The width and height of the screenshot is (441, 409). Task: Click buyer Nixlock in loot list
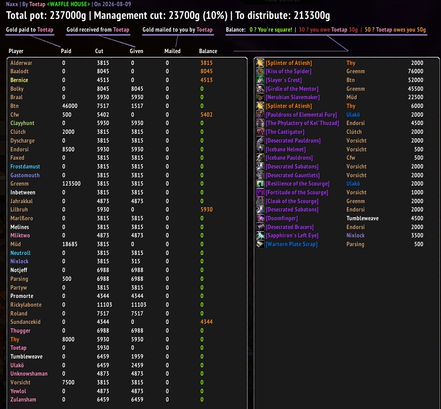point(355,236)
